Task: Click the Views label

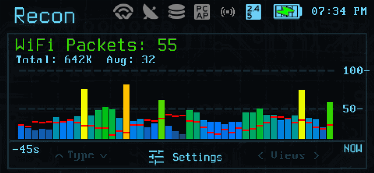Action: pos(288,155)
